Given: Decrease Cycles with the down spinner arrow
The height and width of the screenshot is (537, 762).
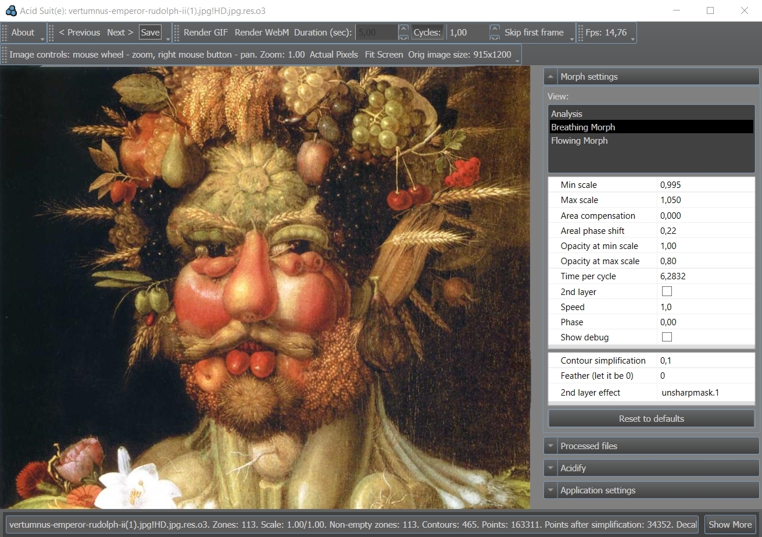Looking at the screenshot, I should [495, 37].
